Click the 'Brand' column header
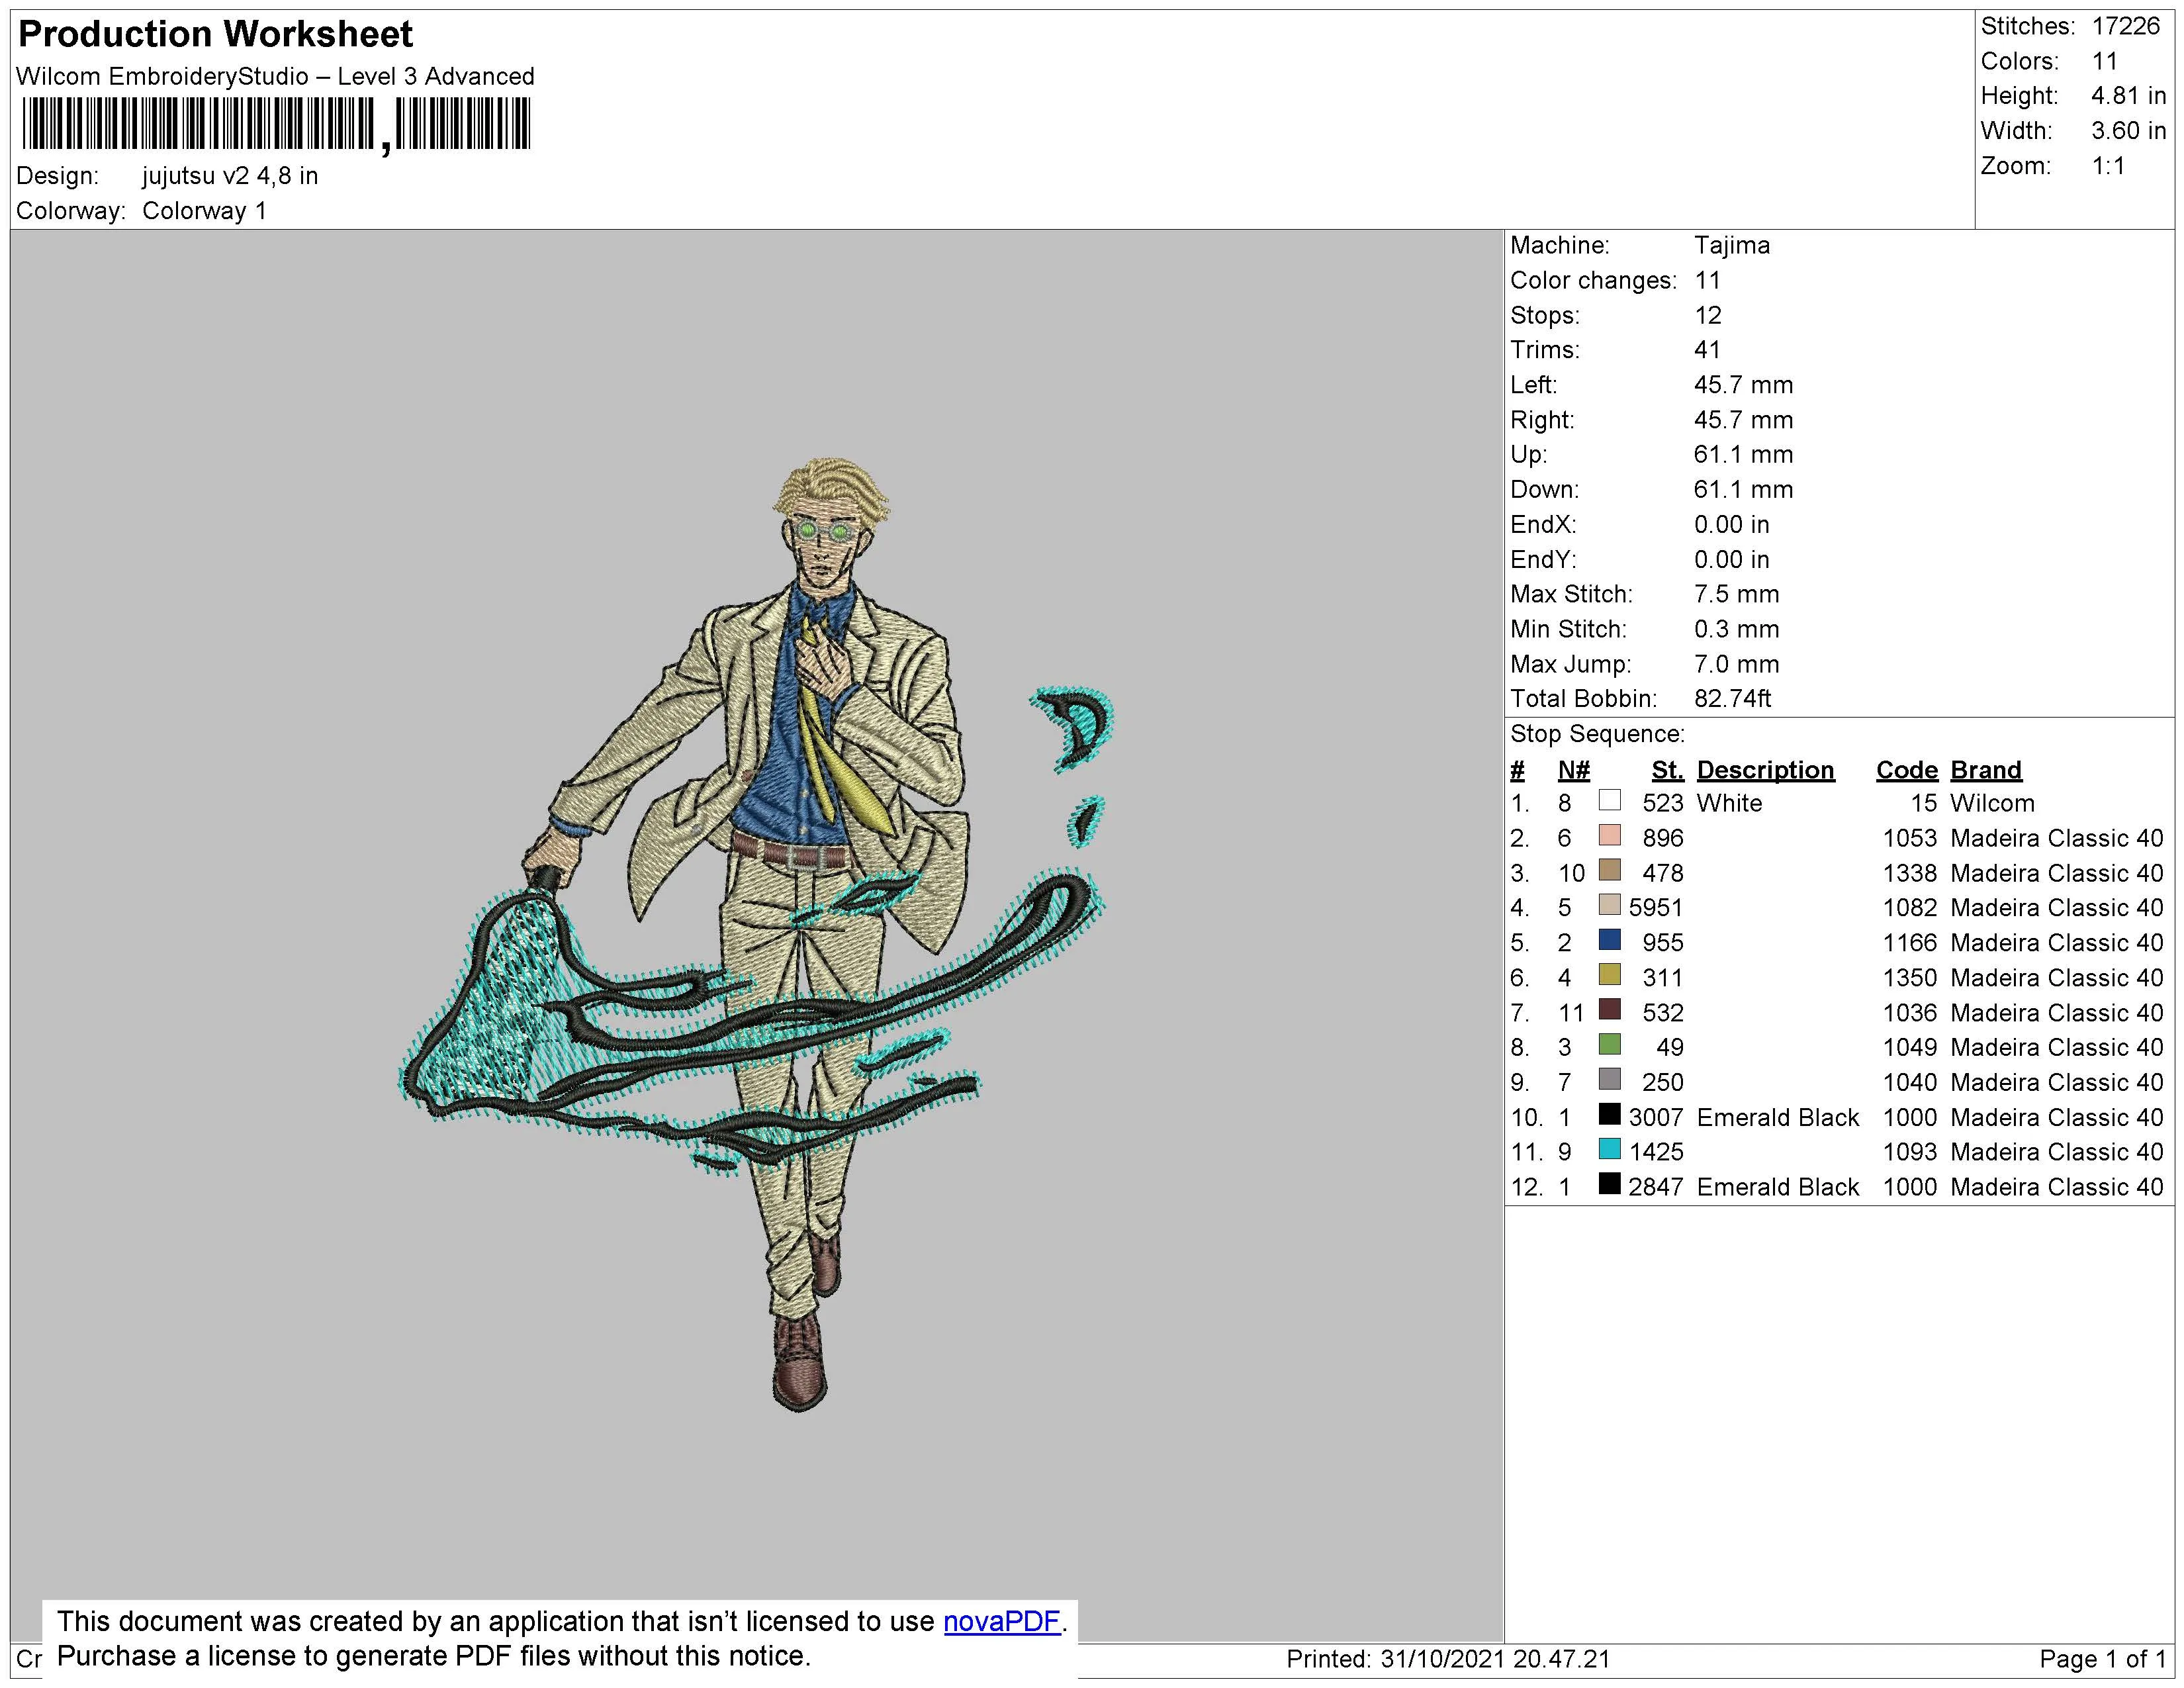Screen dimensions: 2184x1688 point(1985,770)
